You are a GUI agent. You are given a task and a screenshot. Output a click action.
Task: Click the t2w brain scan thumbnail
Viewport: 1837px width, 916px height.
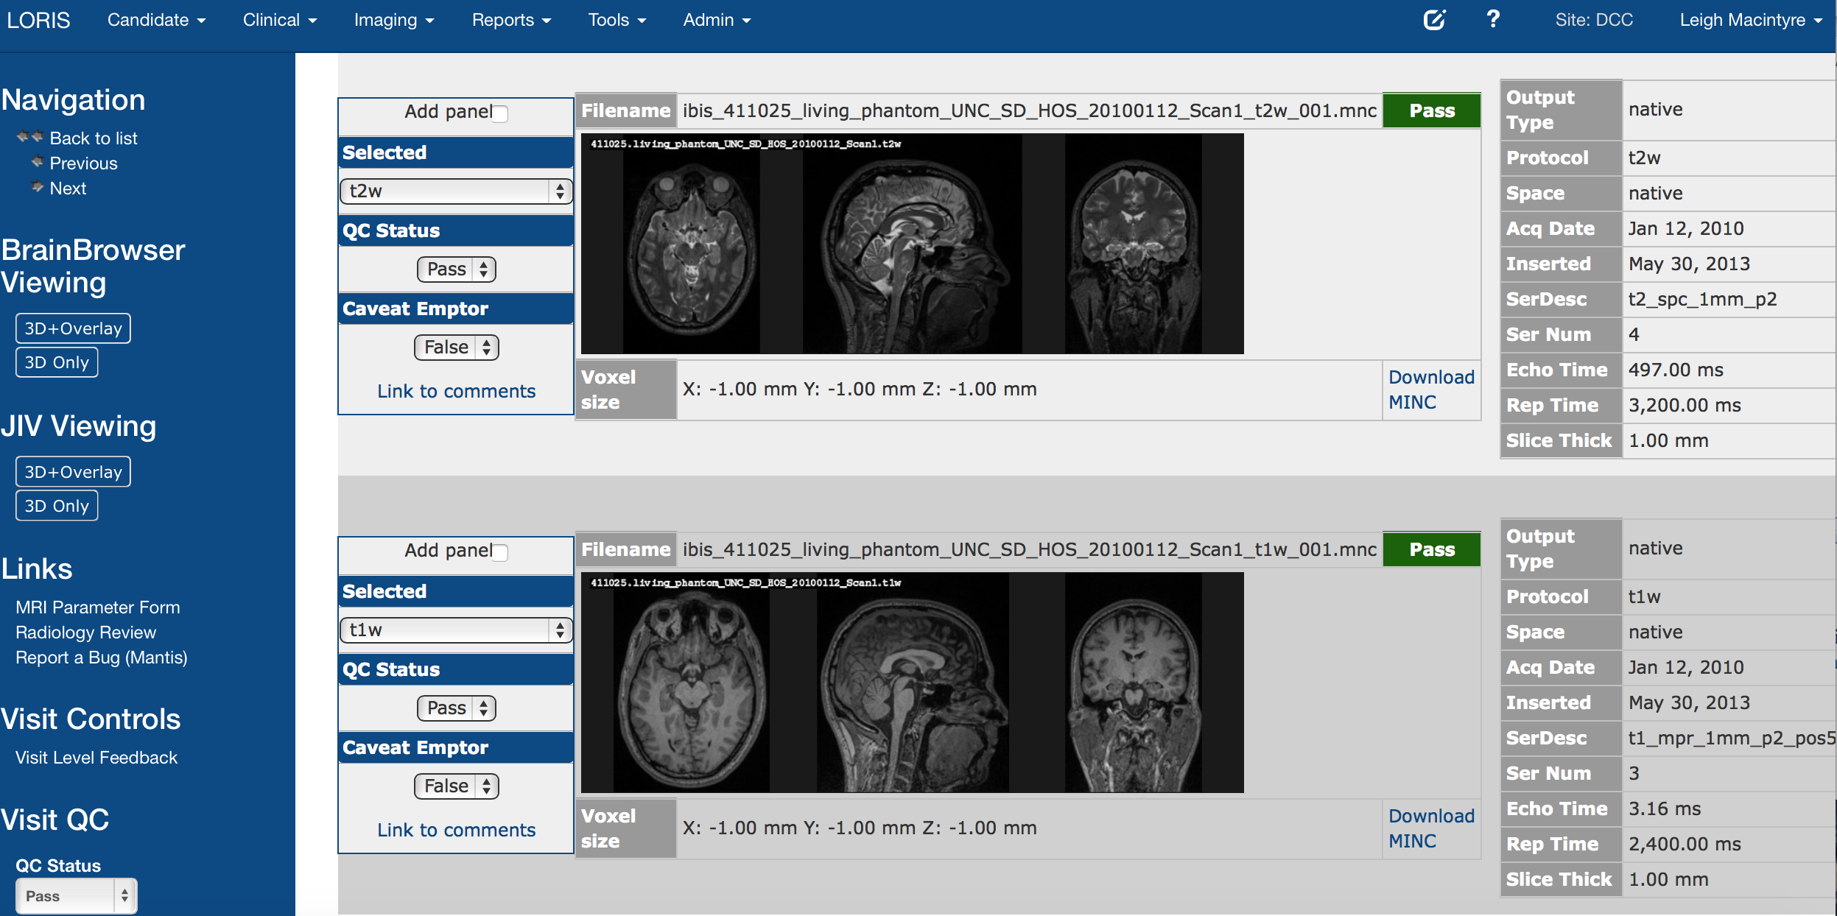[912, 244]
